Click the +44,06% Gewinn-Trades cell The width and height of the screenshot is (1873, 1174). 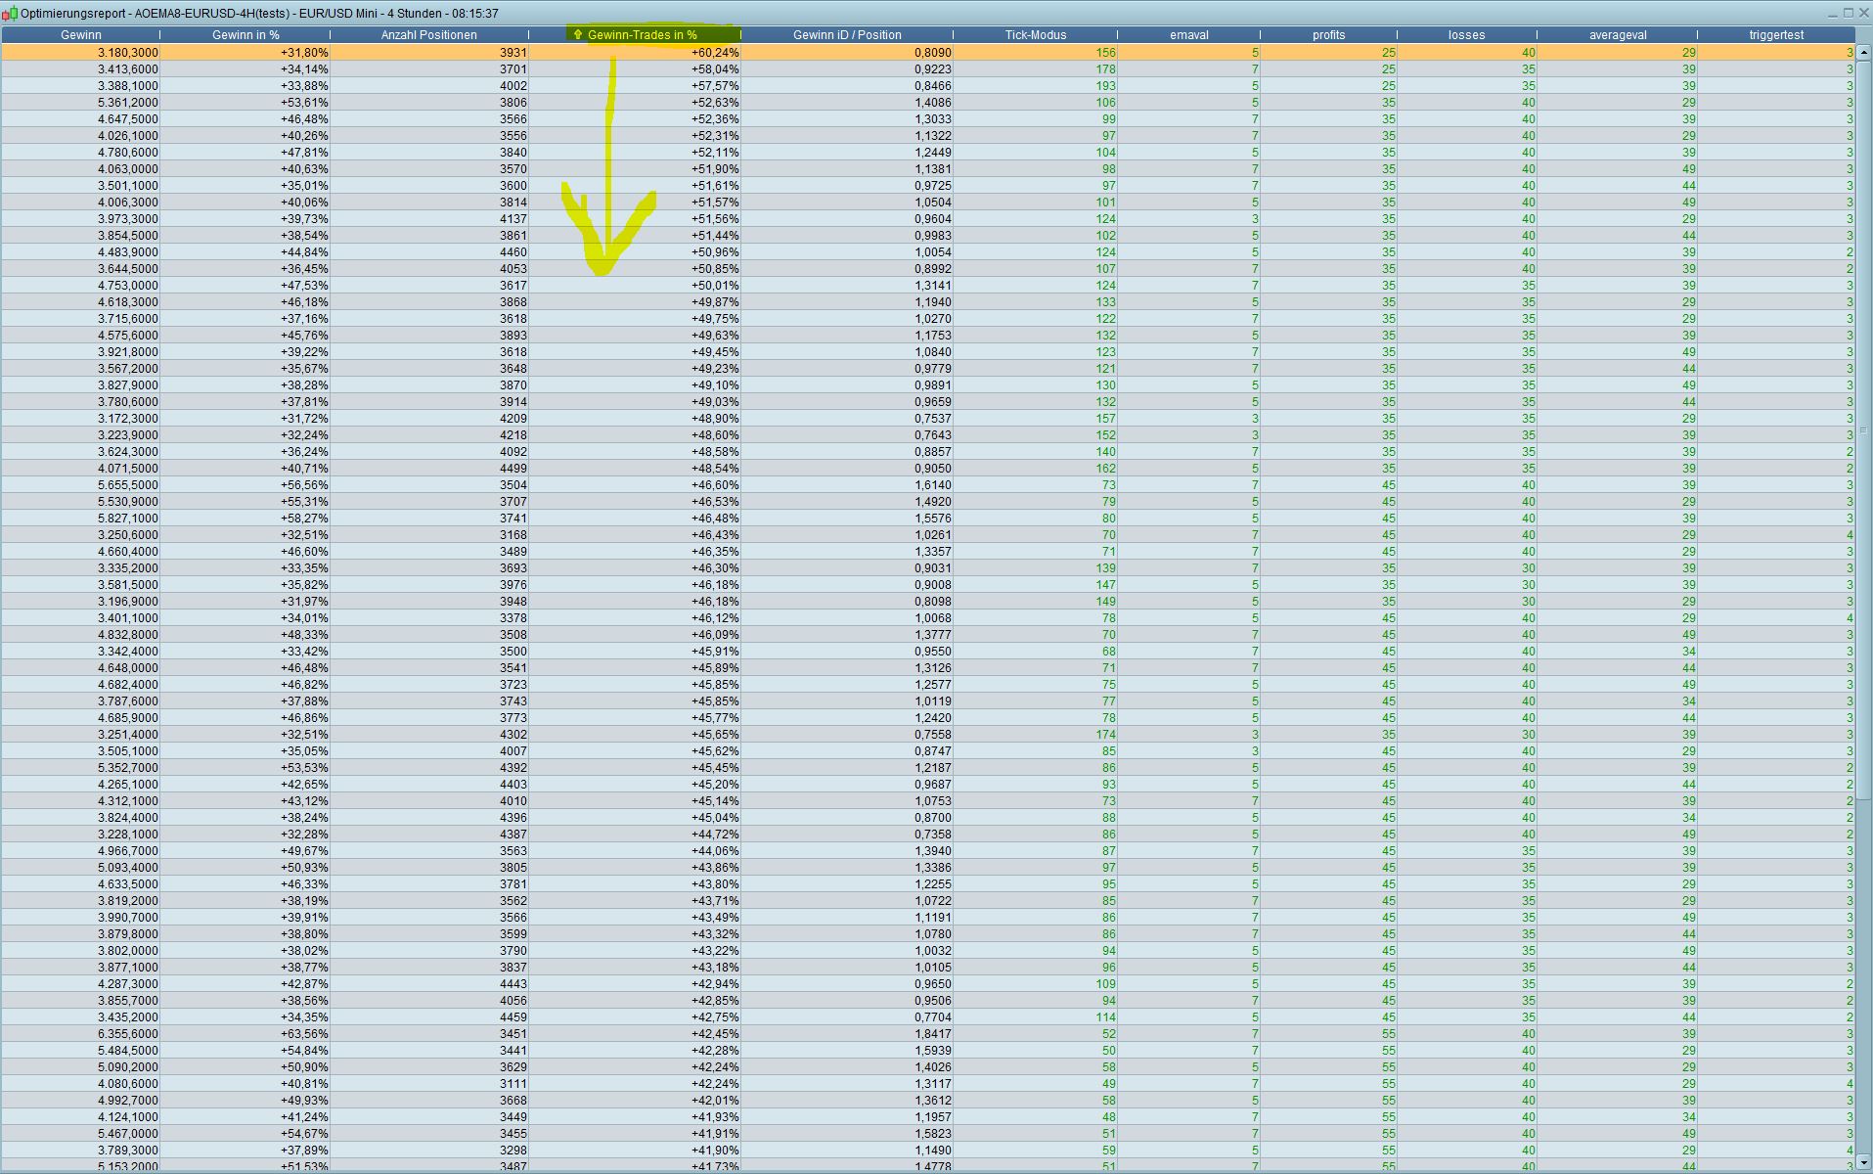point(635,851)
